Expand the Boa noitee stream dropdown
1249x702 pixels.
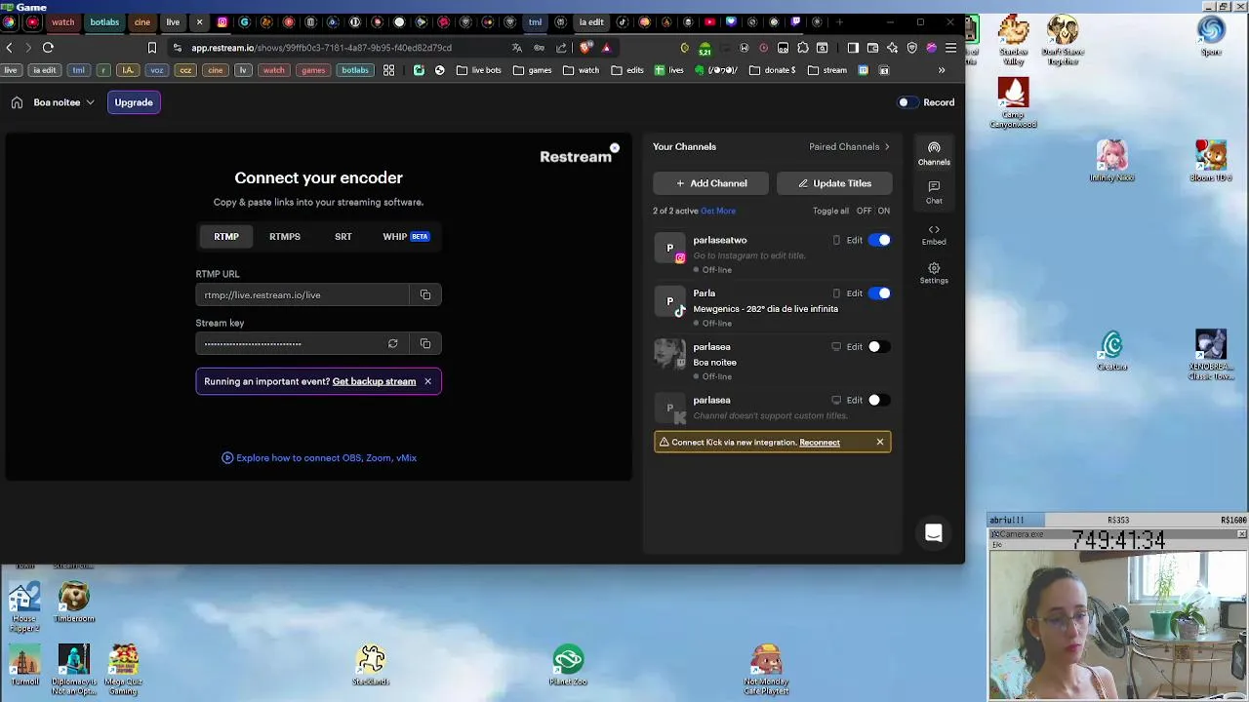63,102
